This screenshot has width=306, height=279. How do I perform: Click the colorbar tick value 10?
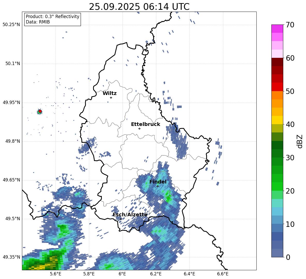point(290,224)
